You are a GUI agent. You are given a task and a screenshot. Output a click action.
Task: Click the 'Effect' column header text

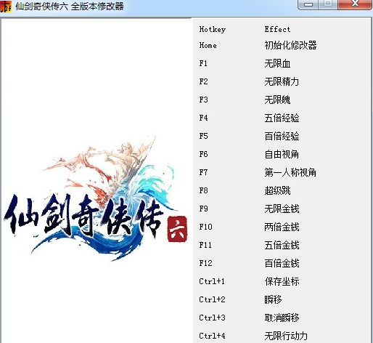pos(277,29)
